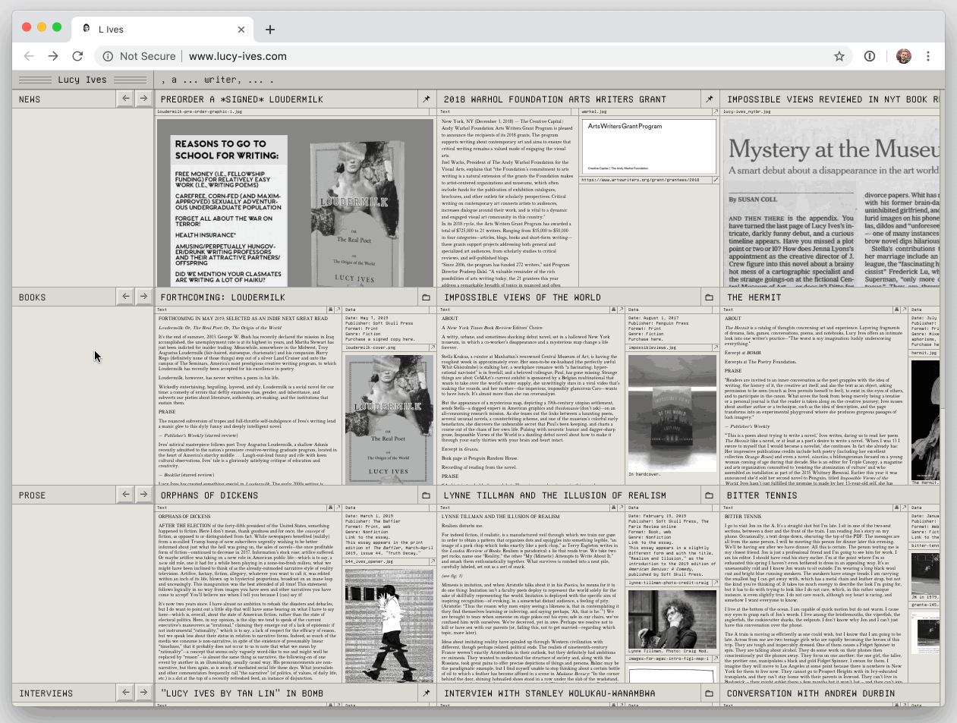957x723 pixels.
Task: Open the Chrome profile avatar
Action: coord(903,56)
